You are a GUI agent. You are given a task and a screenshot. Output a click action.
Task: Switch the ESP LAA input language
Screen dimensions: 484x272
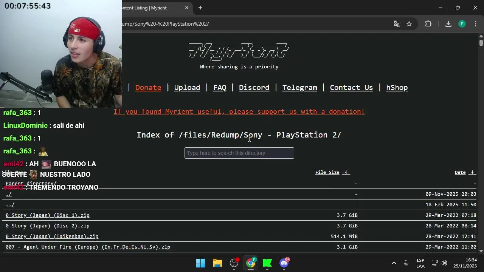pos(420,263)
